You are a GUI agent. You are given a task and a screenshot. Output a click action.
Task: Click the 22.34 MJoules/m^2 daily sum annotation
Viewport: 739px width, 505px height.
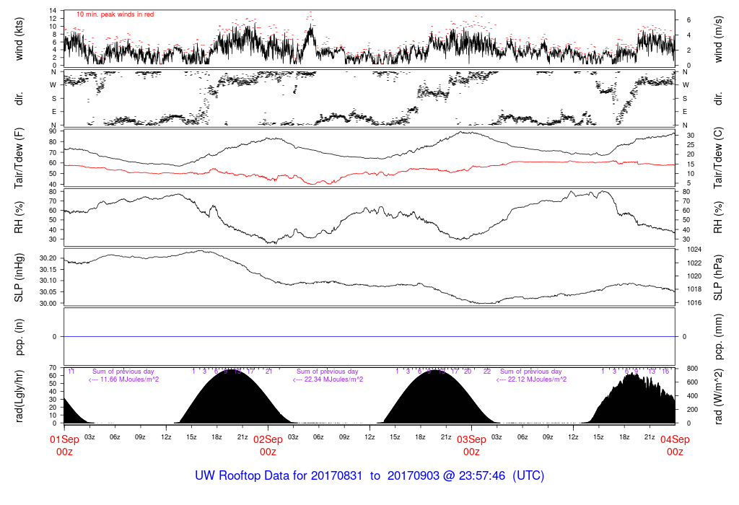point(327,379)
